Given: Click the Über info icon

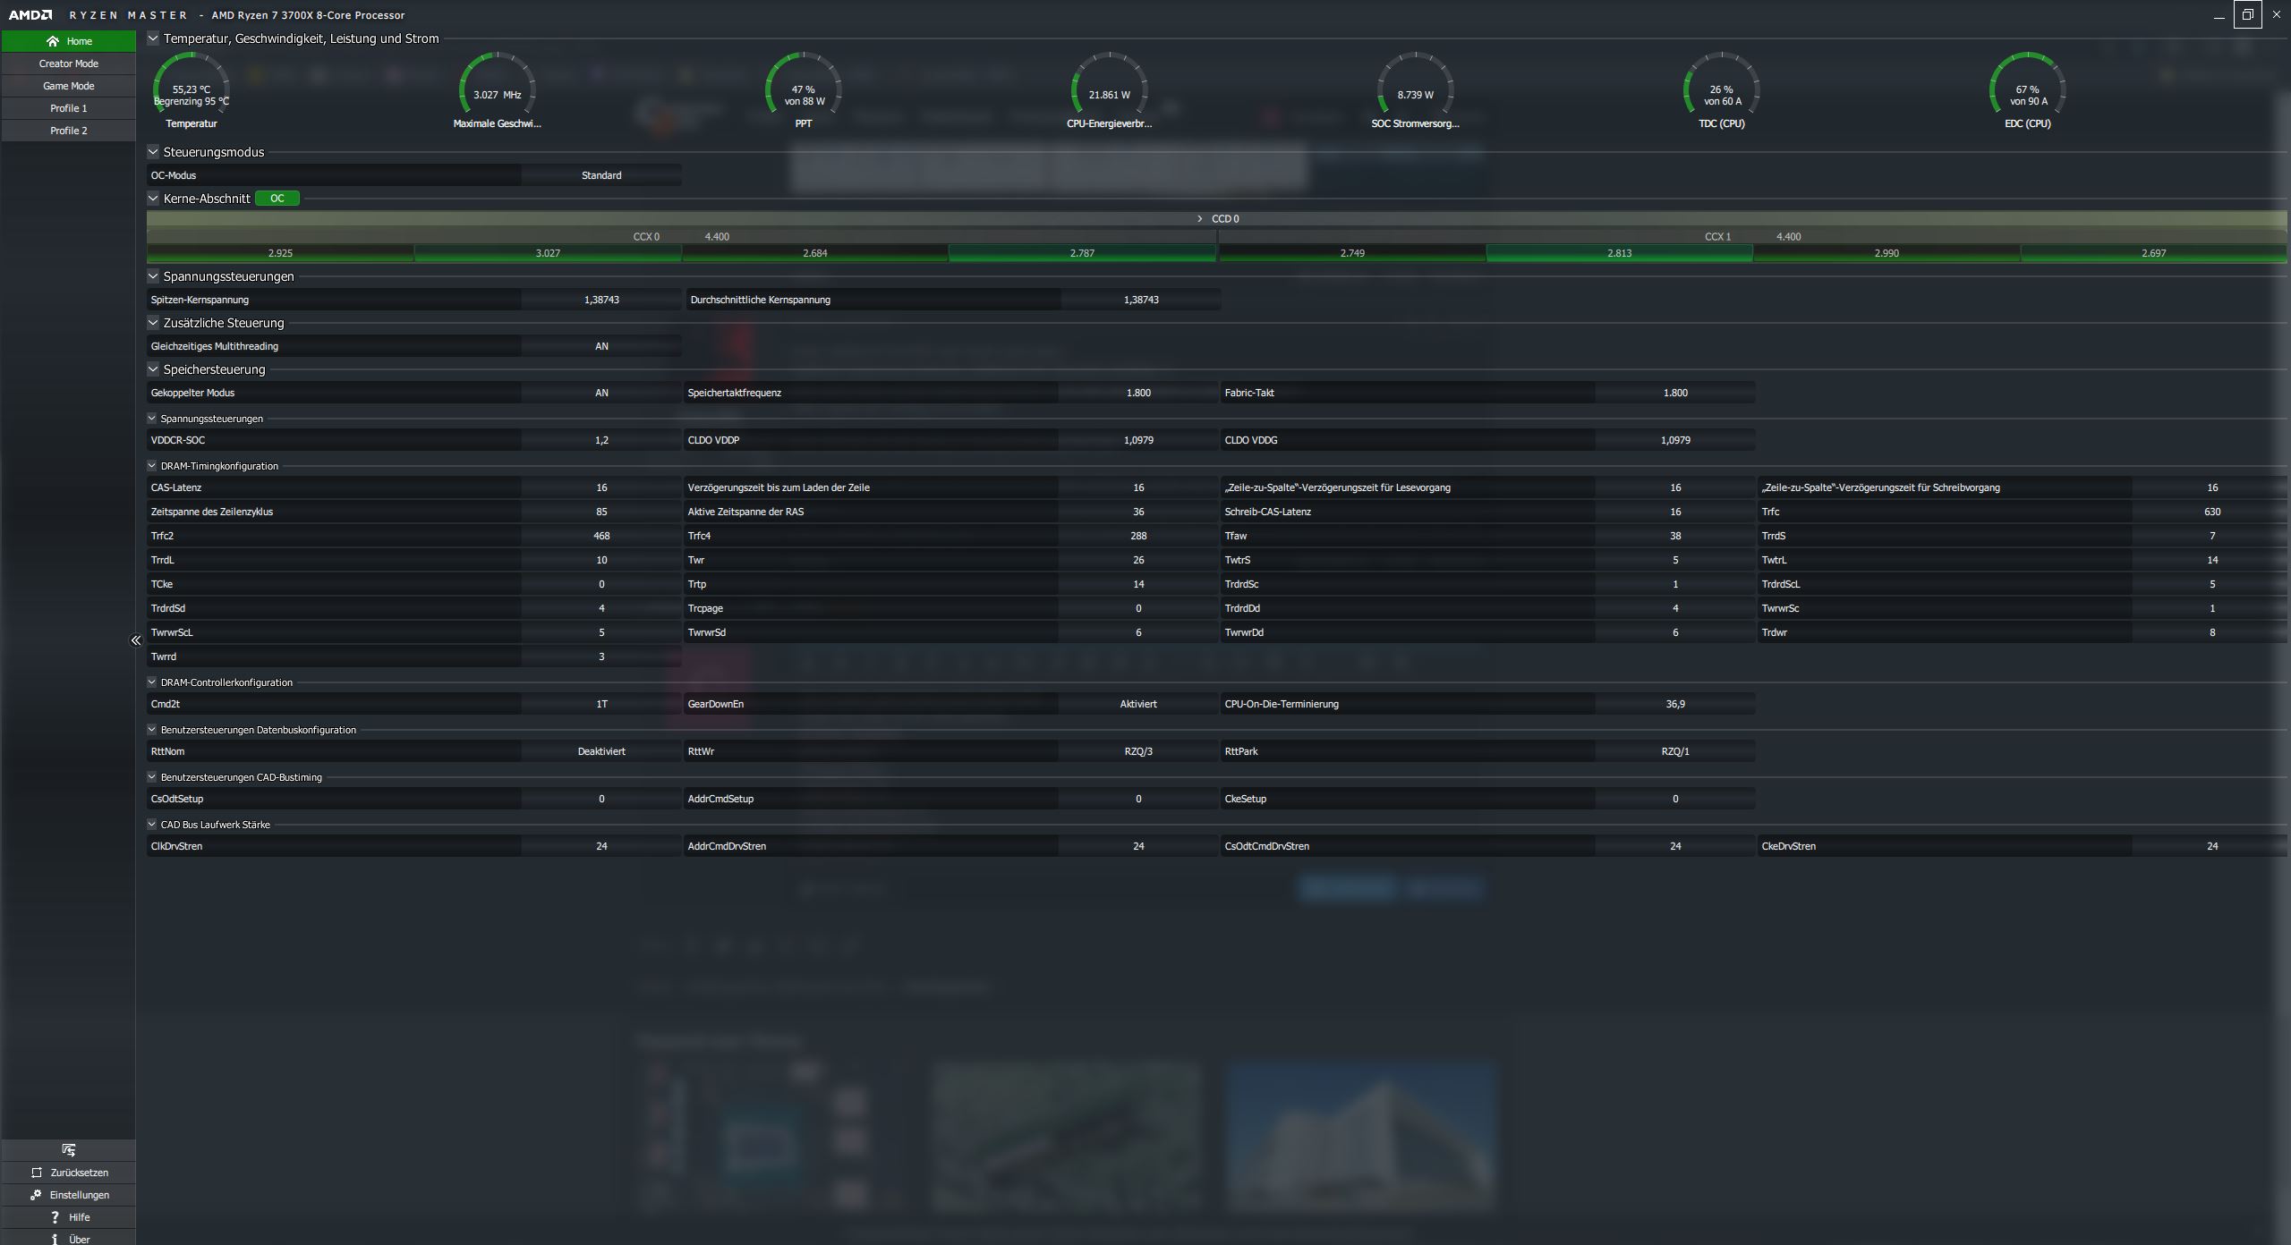Looking at the screenshot, I should pos(55,1240).
